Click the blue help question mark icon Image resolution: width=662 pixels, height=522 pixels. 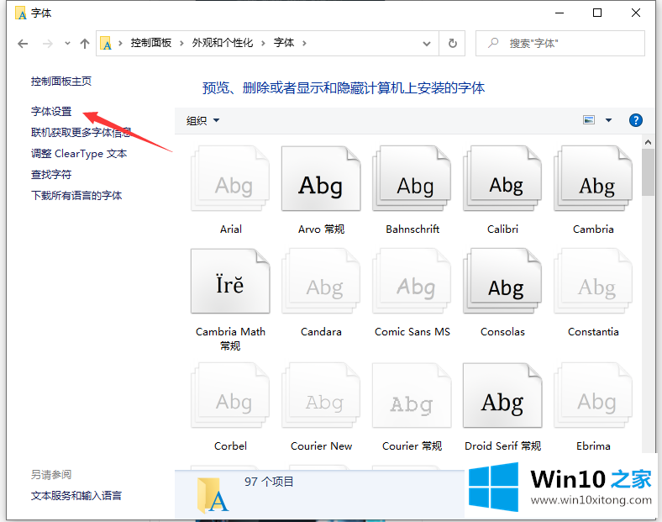635,120
